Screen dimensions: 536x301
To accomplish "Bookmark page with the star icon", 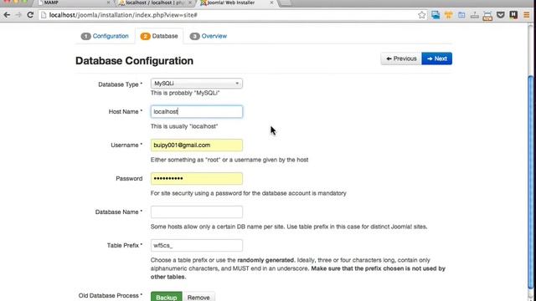I will pyautogui.click(x=422, y=15).
